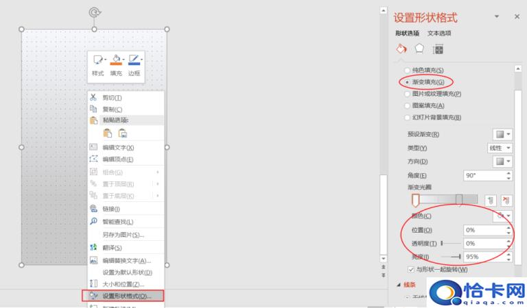Click the slide scroll down arrow

point(384,259)
